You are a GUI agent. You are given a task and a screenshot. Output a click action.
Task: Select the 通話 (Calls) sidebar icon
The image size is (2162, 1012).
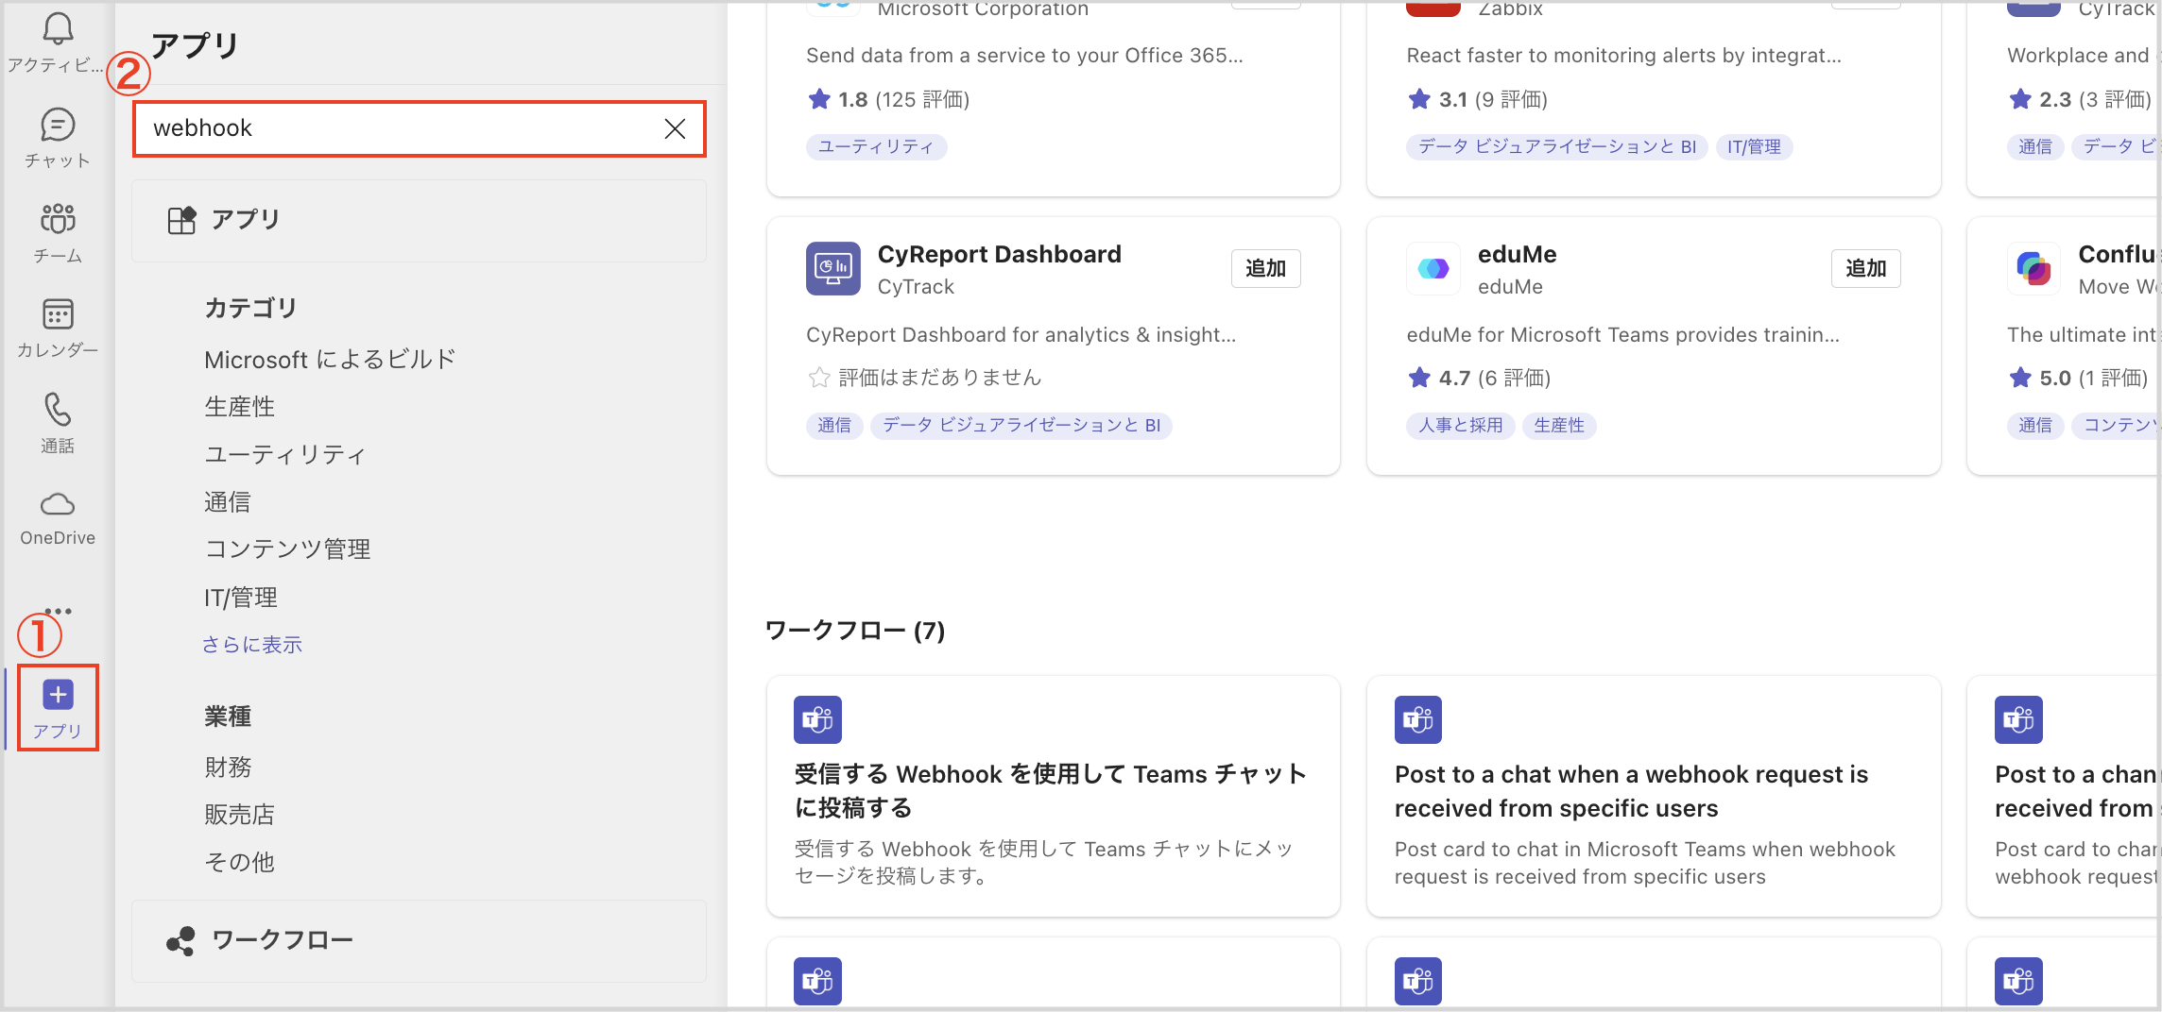(x=58, y=420)
